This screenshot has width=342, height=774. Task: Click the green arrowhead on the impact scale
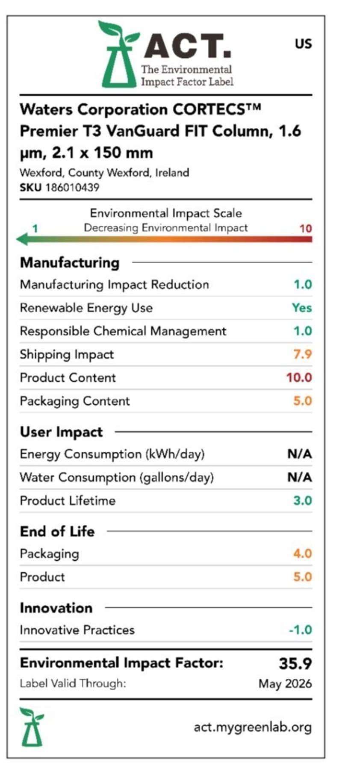pyautogui.click(x=23, y=239)
